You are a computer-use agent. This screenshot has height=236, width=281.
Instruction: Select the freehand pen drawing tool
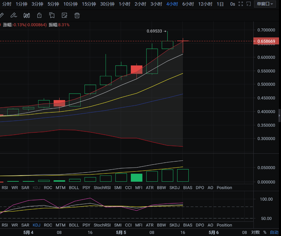point(13,15)
